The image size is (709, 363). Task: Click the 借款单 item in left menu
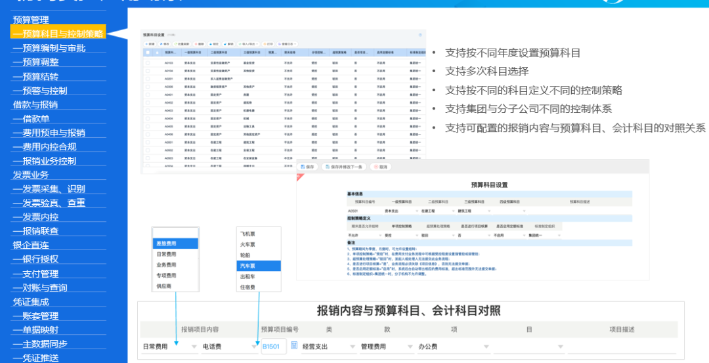32,118
